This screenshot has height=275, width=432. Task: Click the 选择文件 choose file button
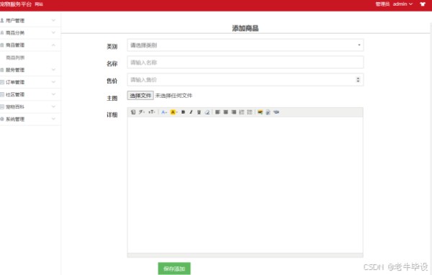[x=140, y=96]
